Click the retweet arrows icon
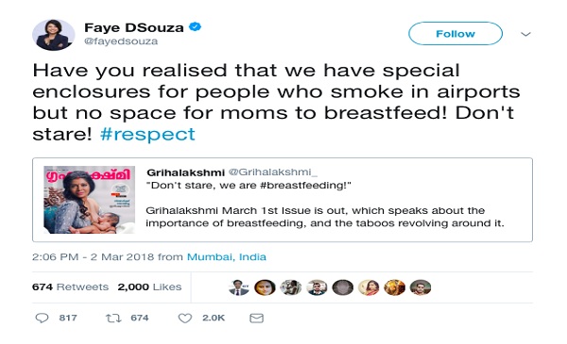 point(113,318)
